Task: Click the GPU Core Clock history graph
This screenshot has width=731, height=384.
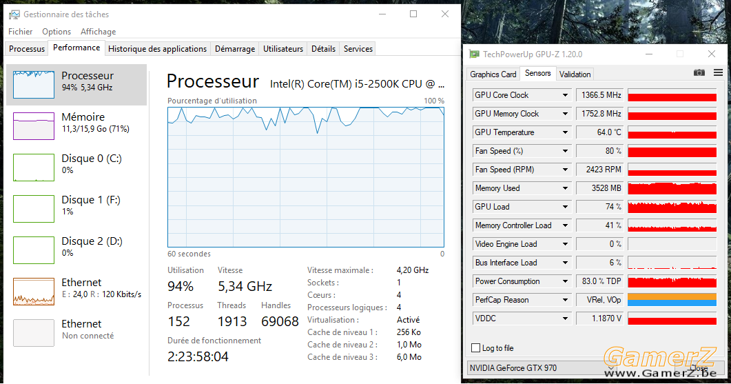Action: coord(672,95)
